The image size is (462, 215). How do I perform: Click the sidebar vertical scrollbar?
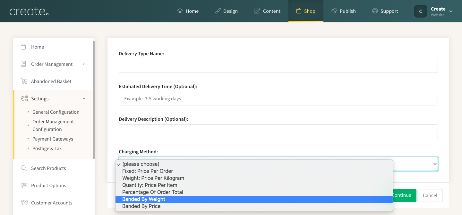[x=94, y=99]
